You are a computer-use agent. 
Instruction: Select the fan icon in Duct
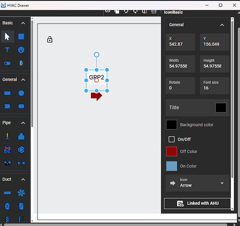pyautogui.click(x=21, y=193)
